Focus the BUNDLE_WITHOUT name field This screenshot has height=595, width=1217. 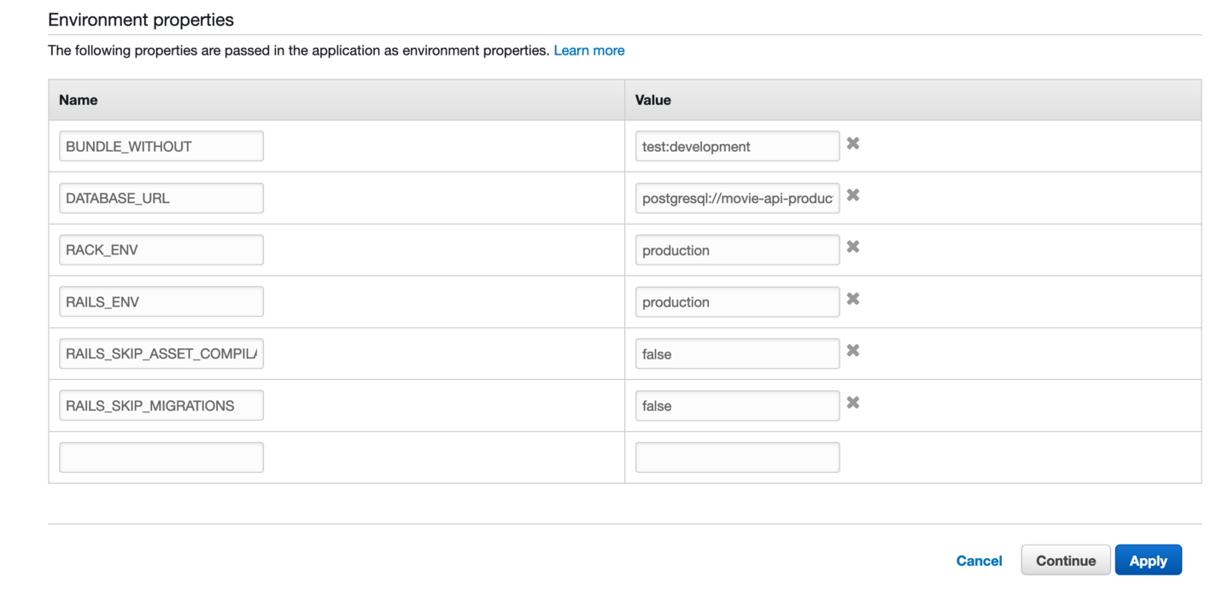tap(161, 146)
